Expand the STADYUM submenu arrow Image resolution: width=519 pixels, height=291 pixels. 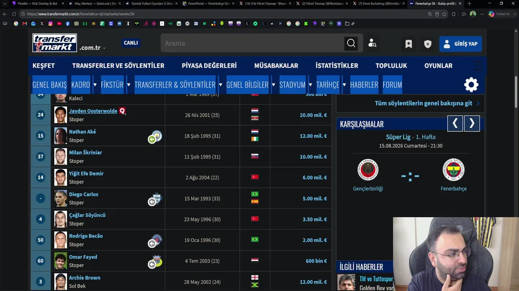[310, 85]
